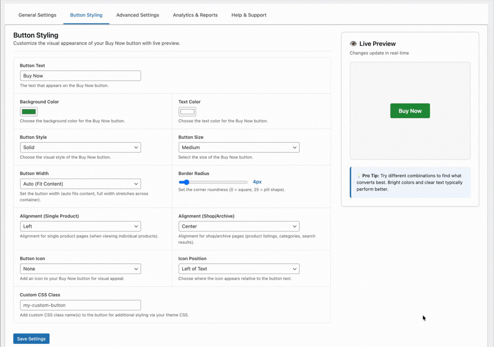Viewport: 494px width, 347px height.
Task: Open the Button Size dropdown
Action: [239, 147]
